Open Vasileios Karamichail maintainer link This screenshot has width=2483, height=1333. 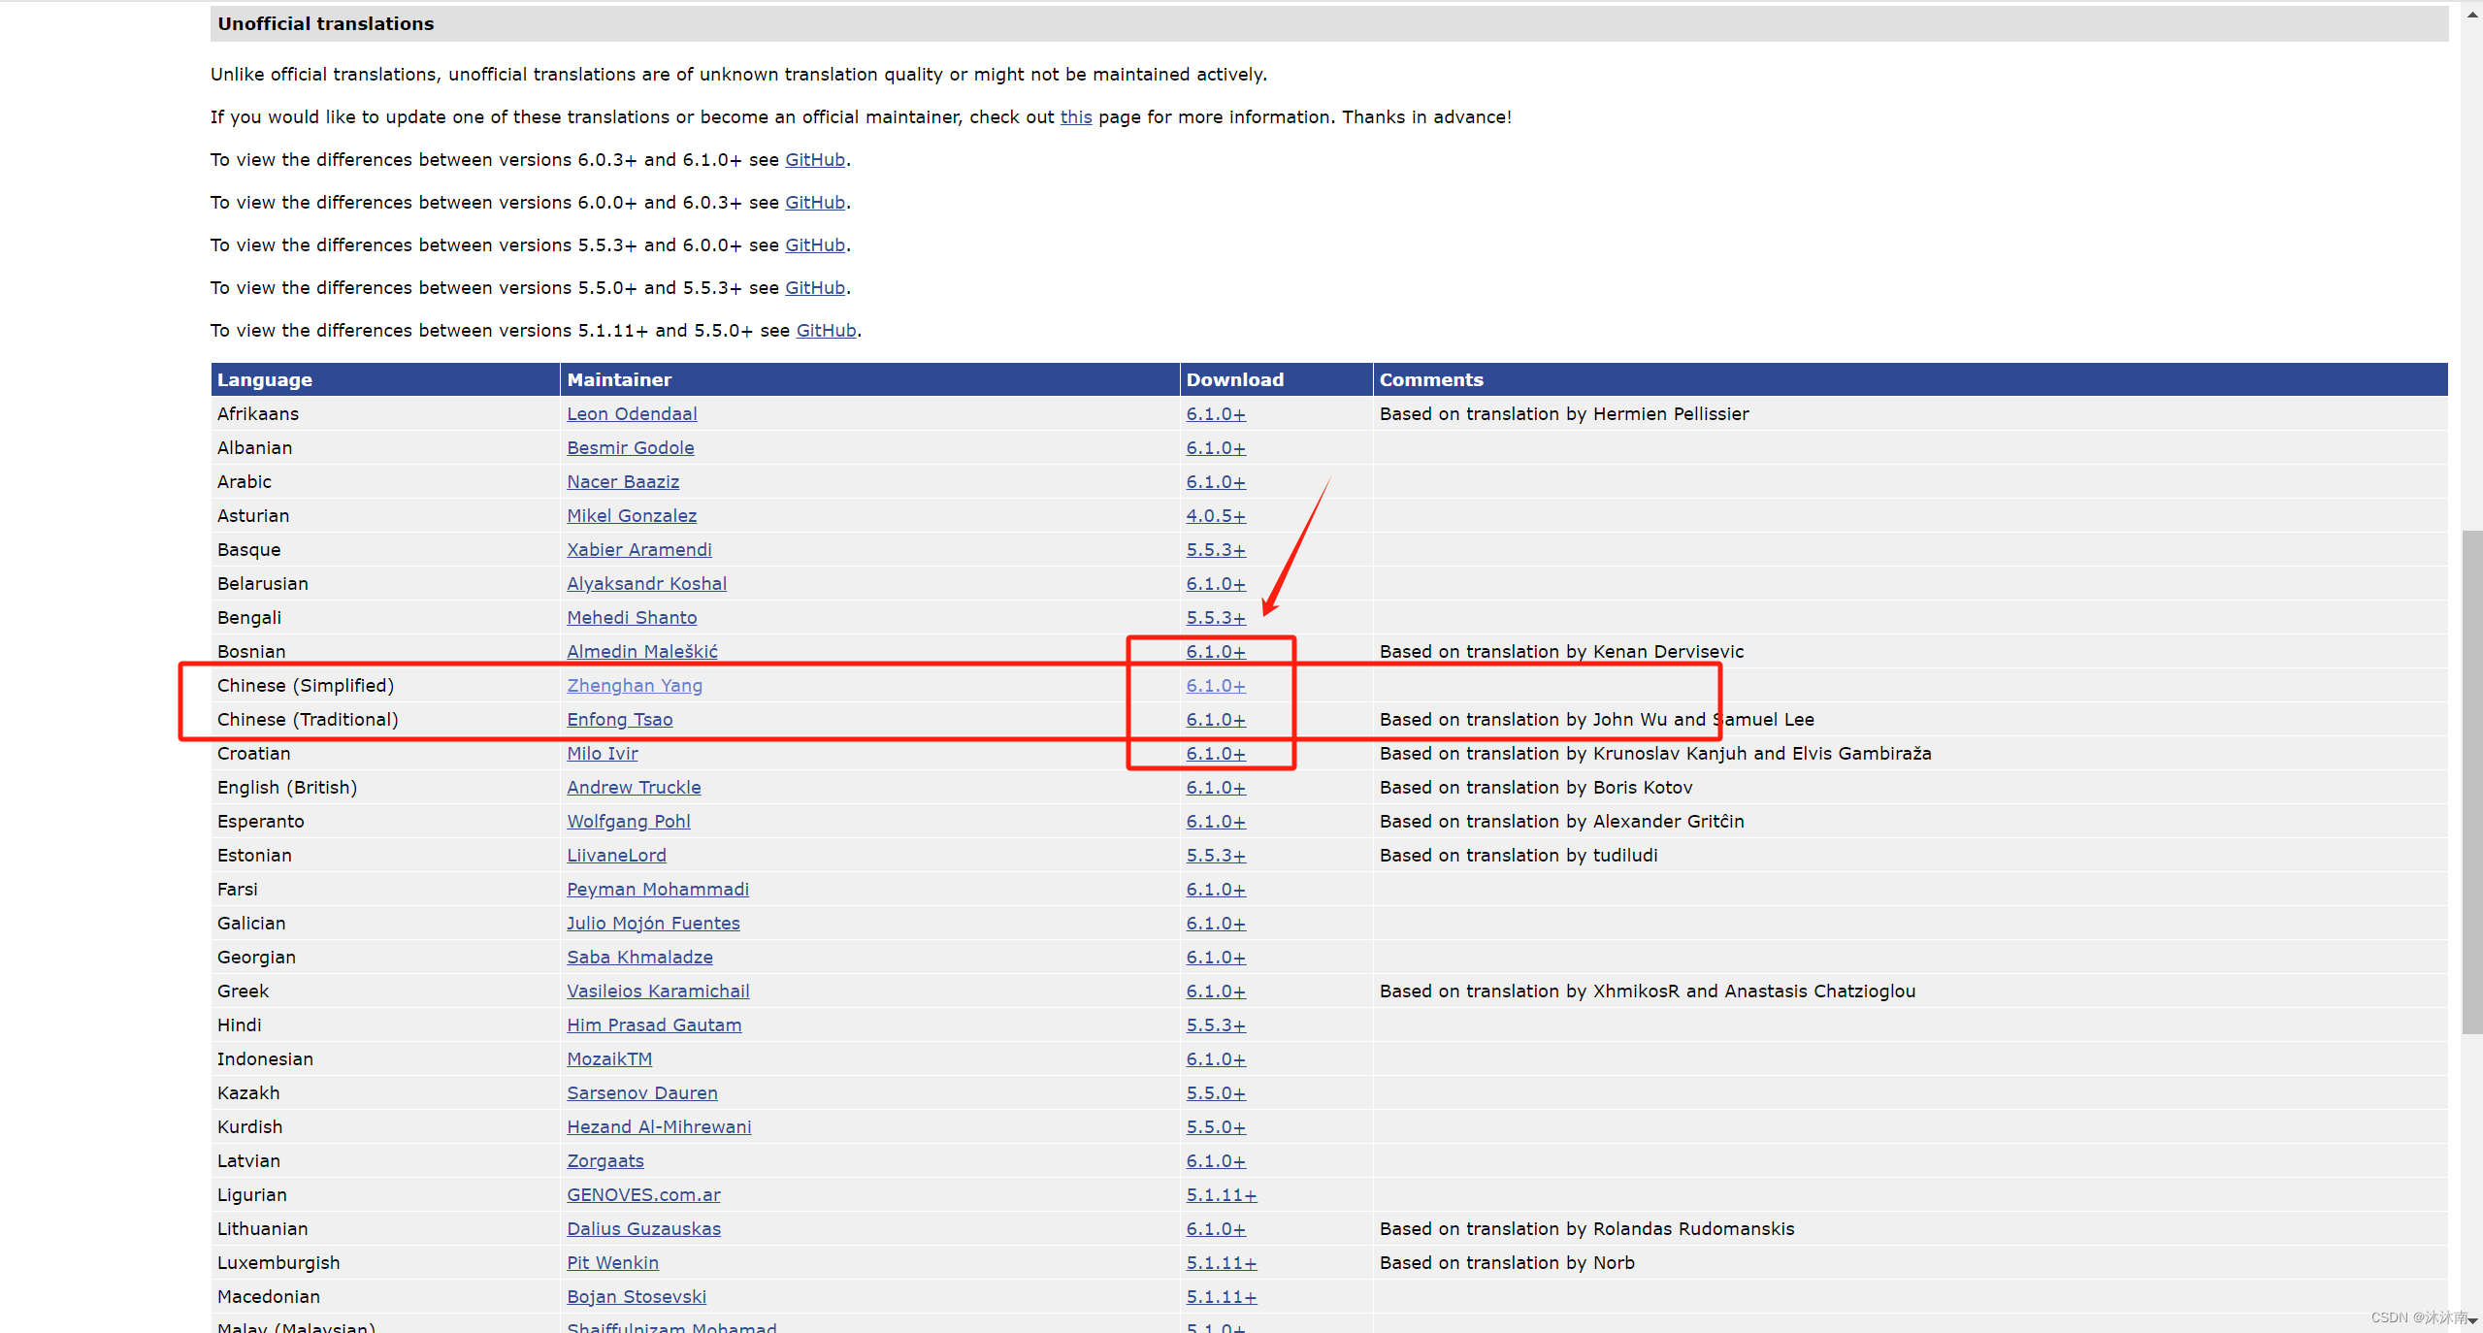pyautogui.click(x=657, y=992)
